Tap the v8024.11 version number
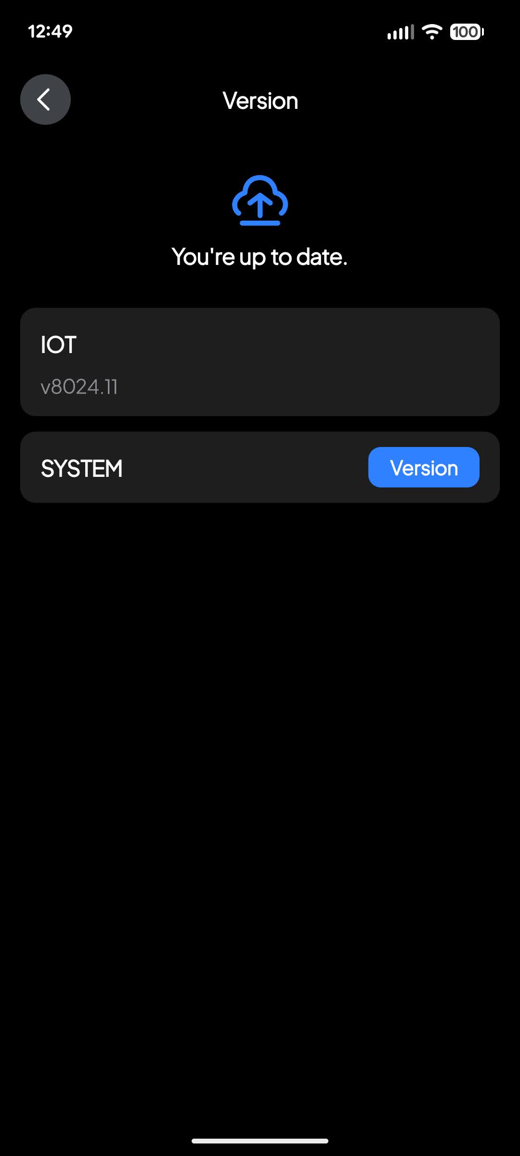Screen dimensions: 520x1156 79,387
